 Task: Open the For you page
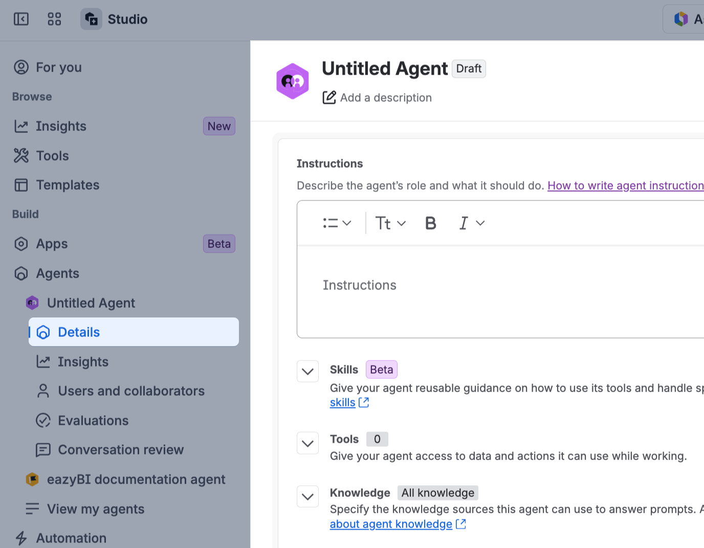[125, 67]
